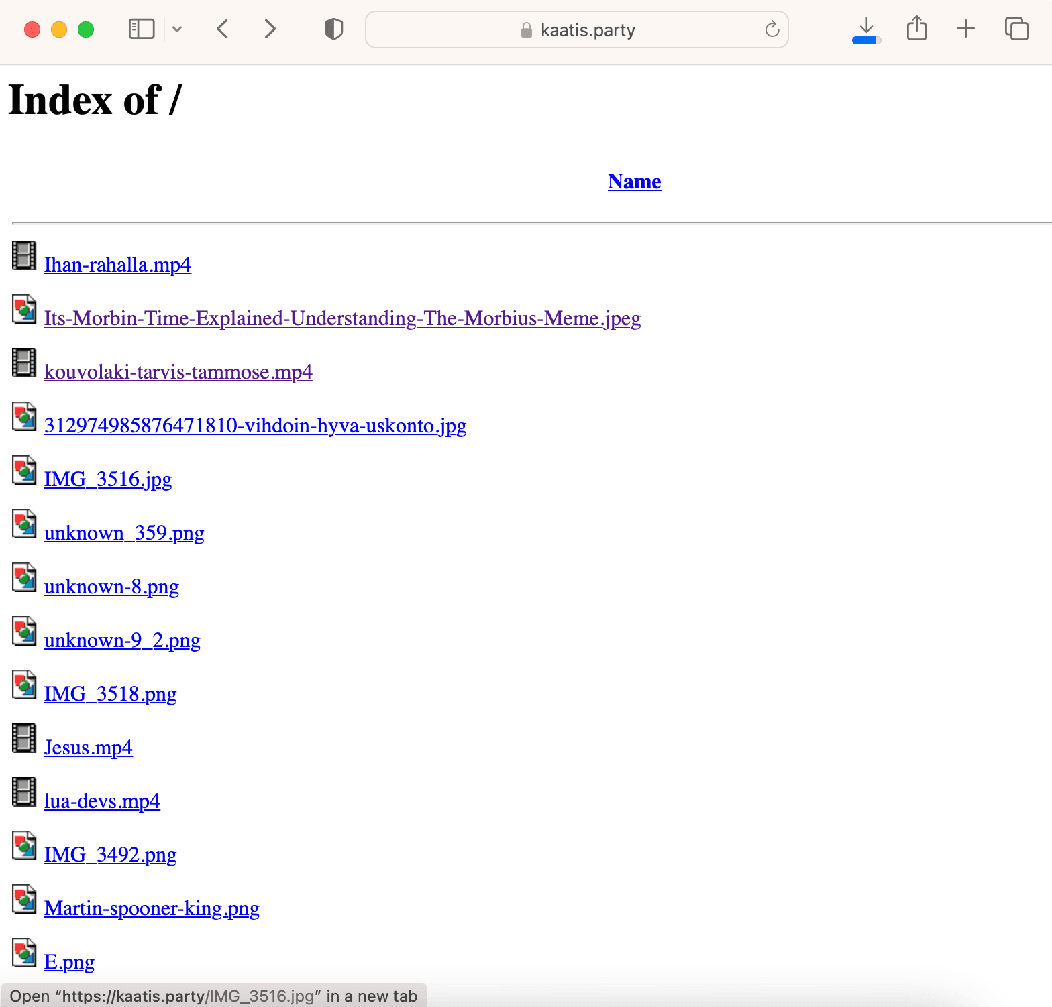Viewport: 1052px width, 1007px height.
Task: Click the kaatis.party address bar
Action: click(x=577, y=29)
